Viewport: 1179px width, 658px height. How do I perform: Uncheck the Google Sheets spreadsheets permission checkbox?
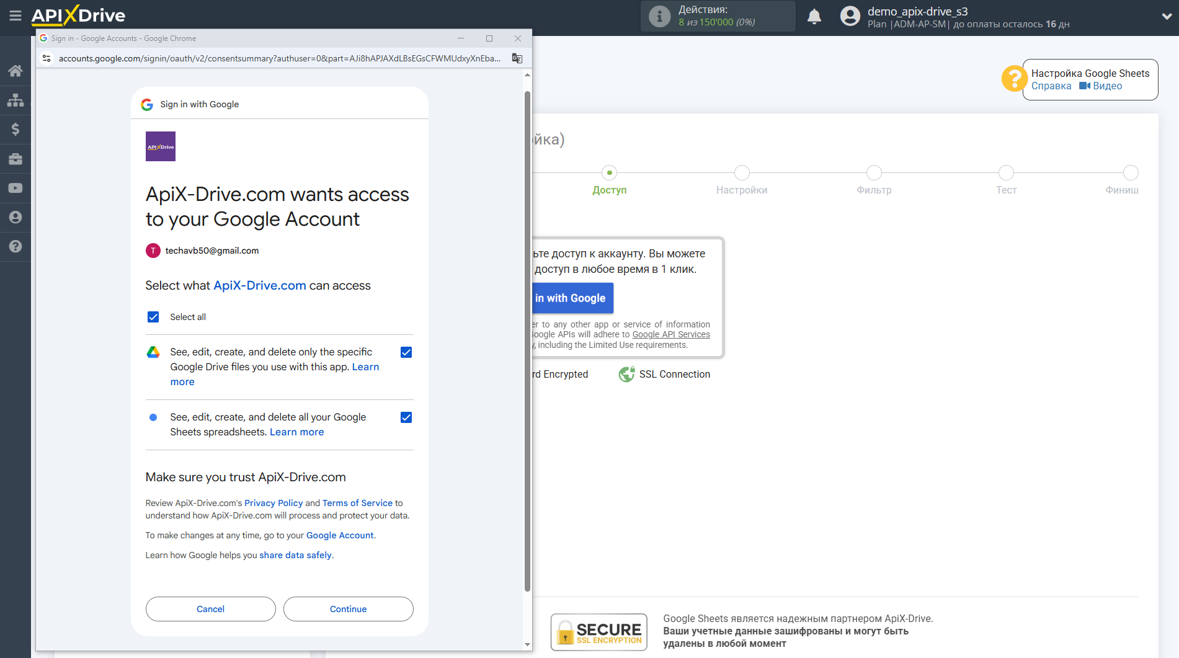[x=406, y=417]
